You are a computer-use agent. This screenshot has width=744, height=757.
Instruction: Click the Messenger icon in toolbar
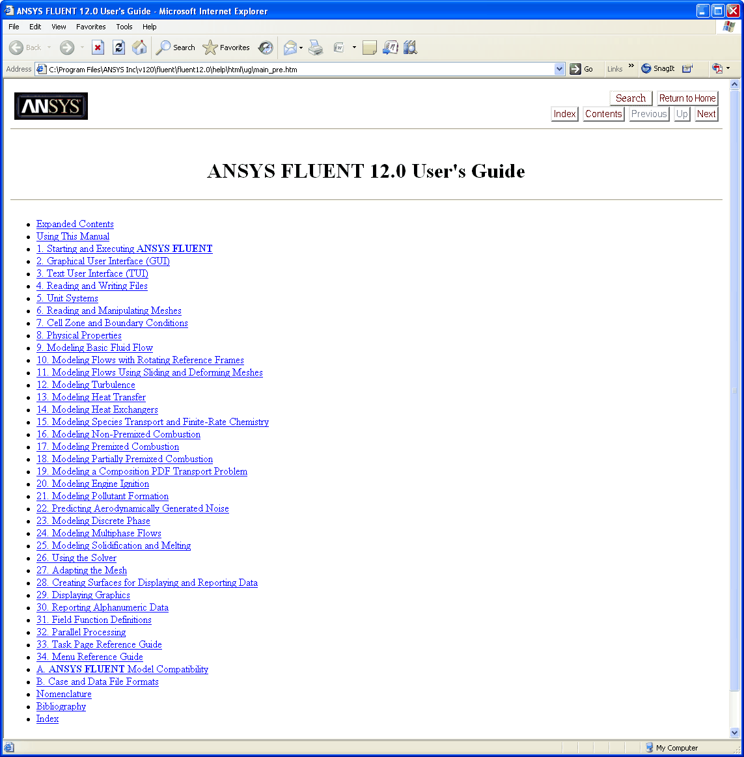click(390, 48)
